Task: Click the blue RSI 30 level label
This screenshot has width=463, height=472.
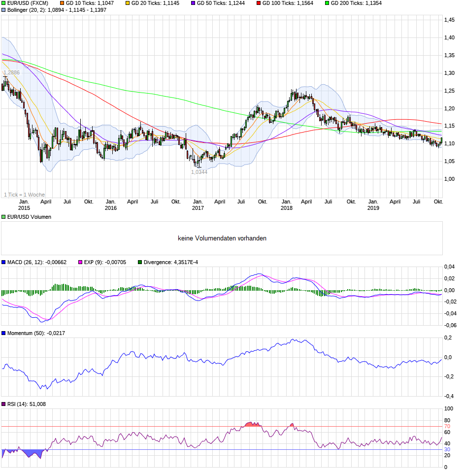Action: coord(447,449)
